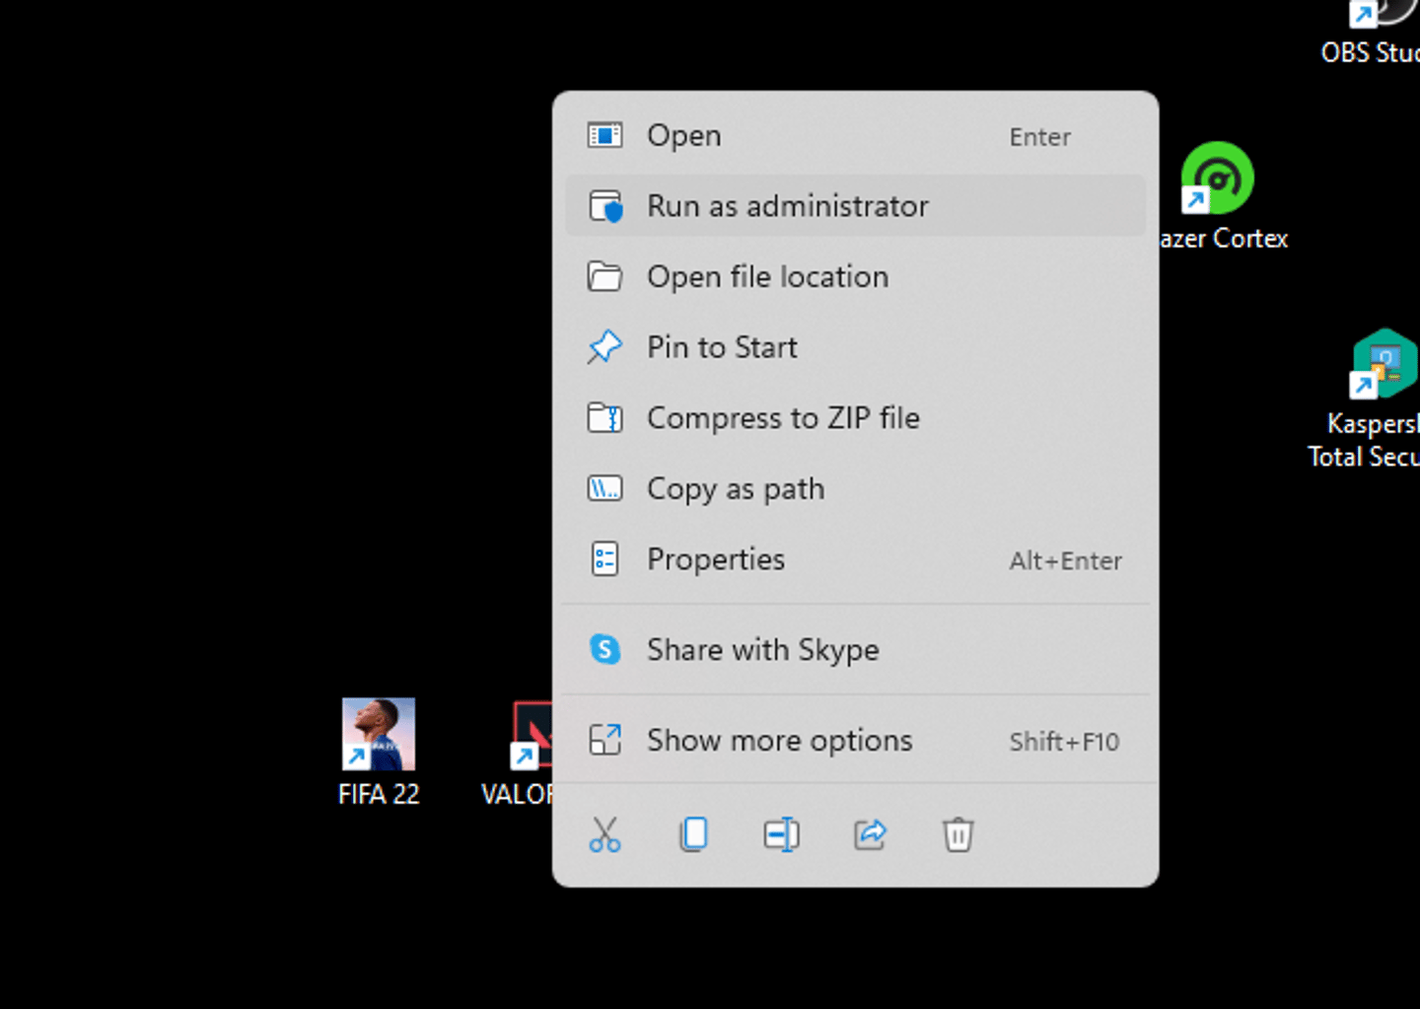Click Copy as path option
Image resolution: width=1420 pixels, height=1009 pixels.
click(855, 489)
